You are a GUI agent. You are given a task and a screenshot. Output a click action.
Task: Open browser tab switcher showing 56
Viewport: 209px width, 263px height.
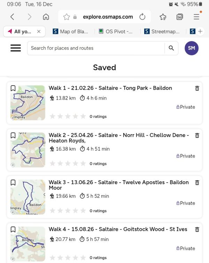[179, 17]
